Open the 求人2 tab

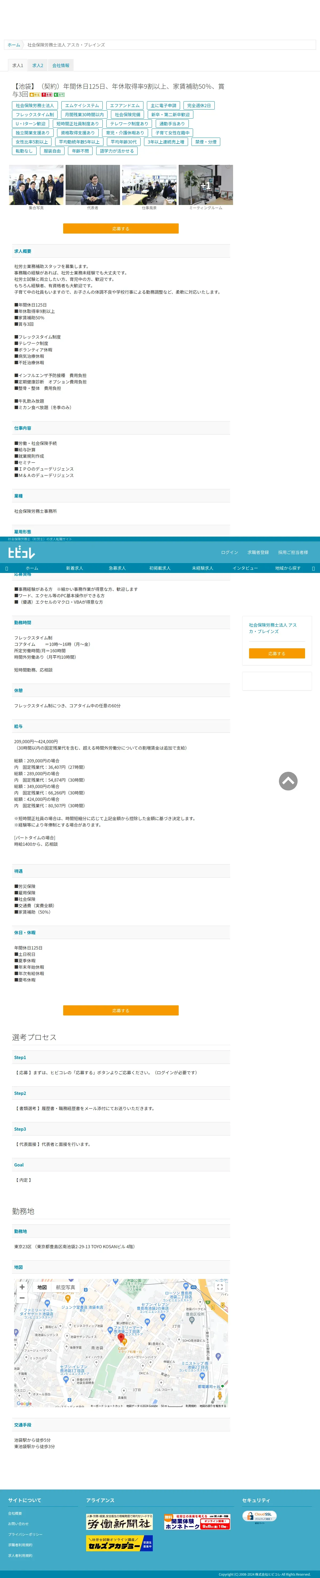(38, 65)
